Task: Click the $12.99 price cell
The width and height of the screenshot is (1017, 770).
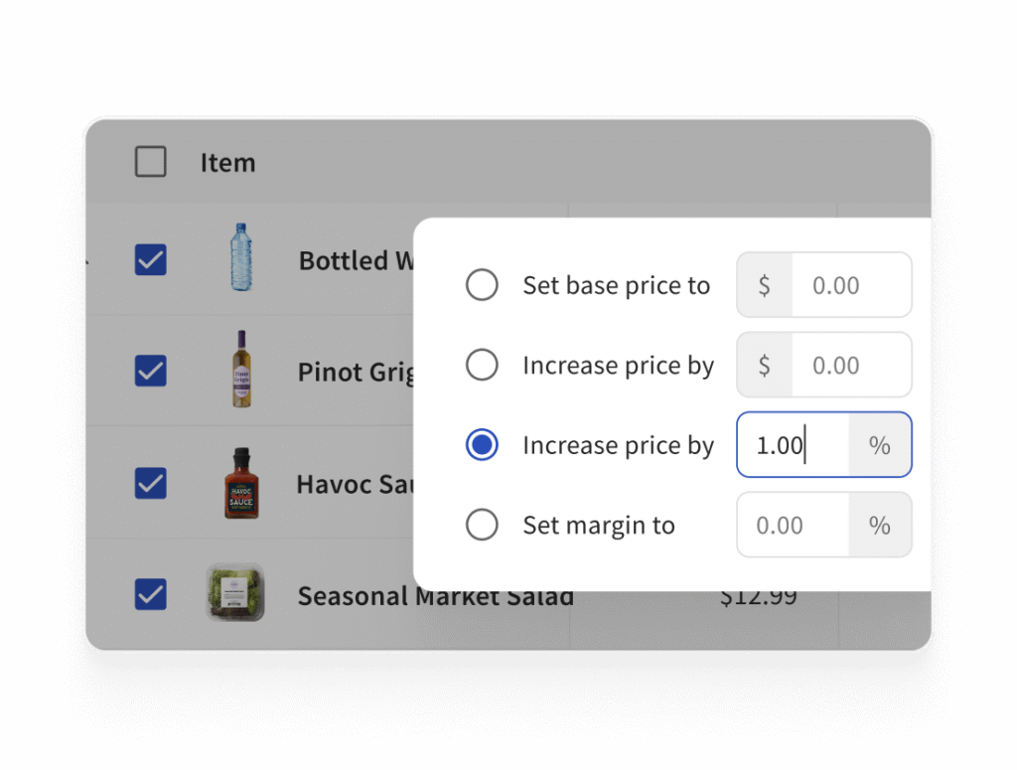Action: coord(758,596)
